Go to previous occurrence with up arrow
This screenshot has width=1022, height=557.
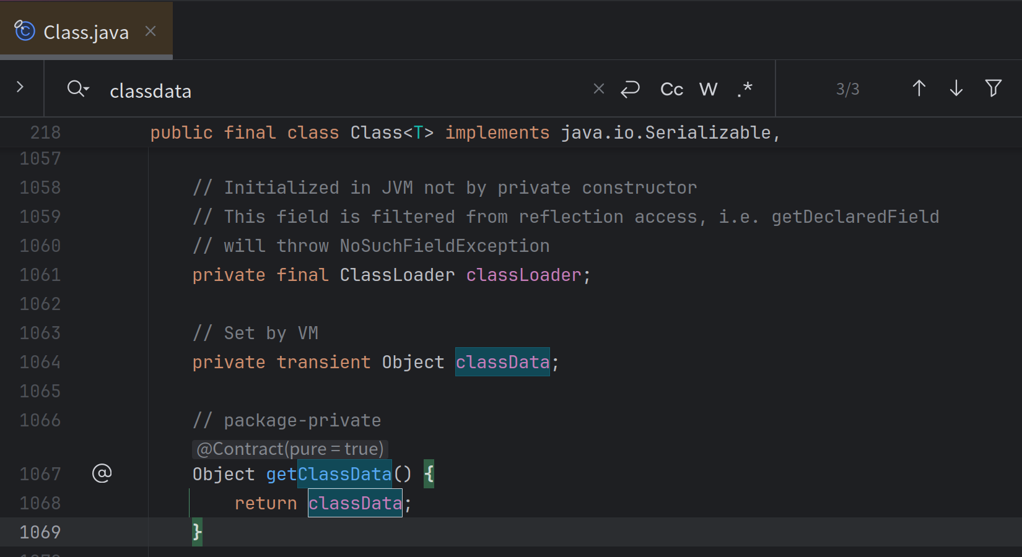(x=919, y=89)
